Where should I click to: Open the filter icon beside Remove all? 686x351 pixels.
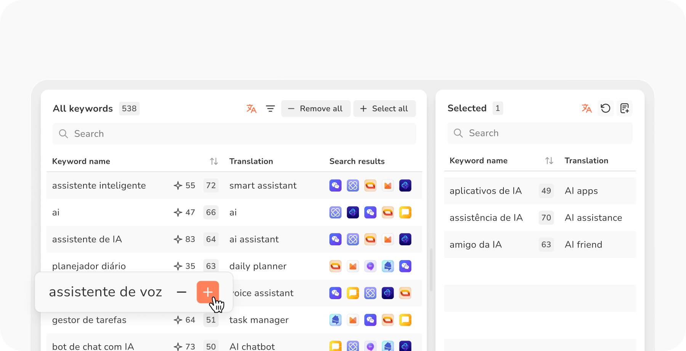point(270,109)
